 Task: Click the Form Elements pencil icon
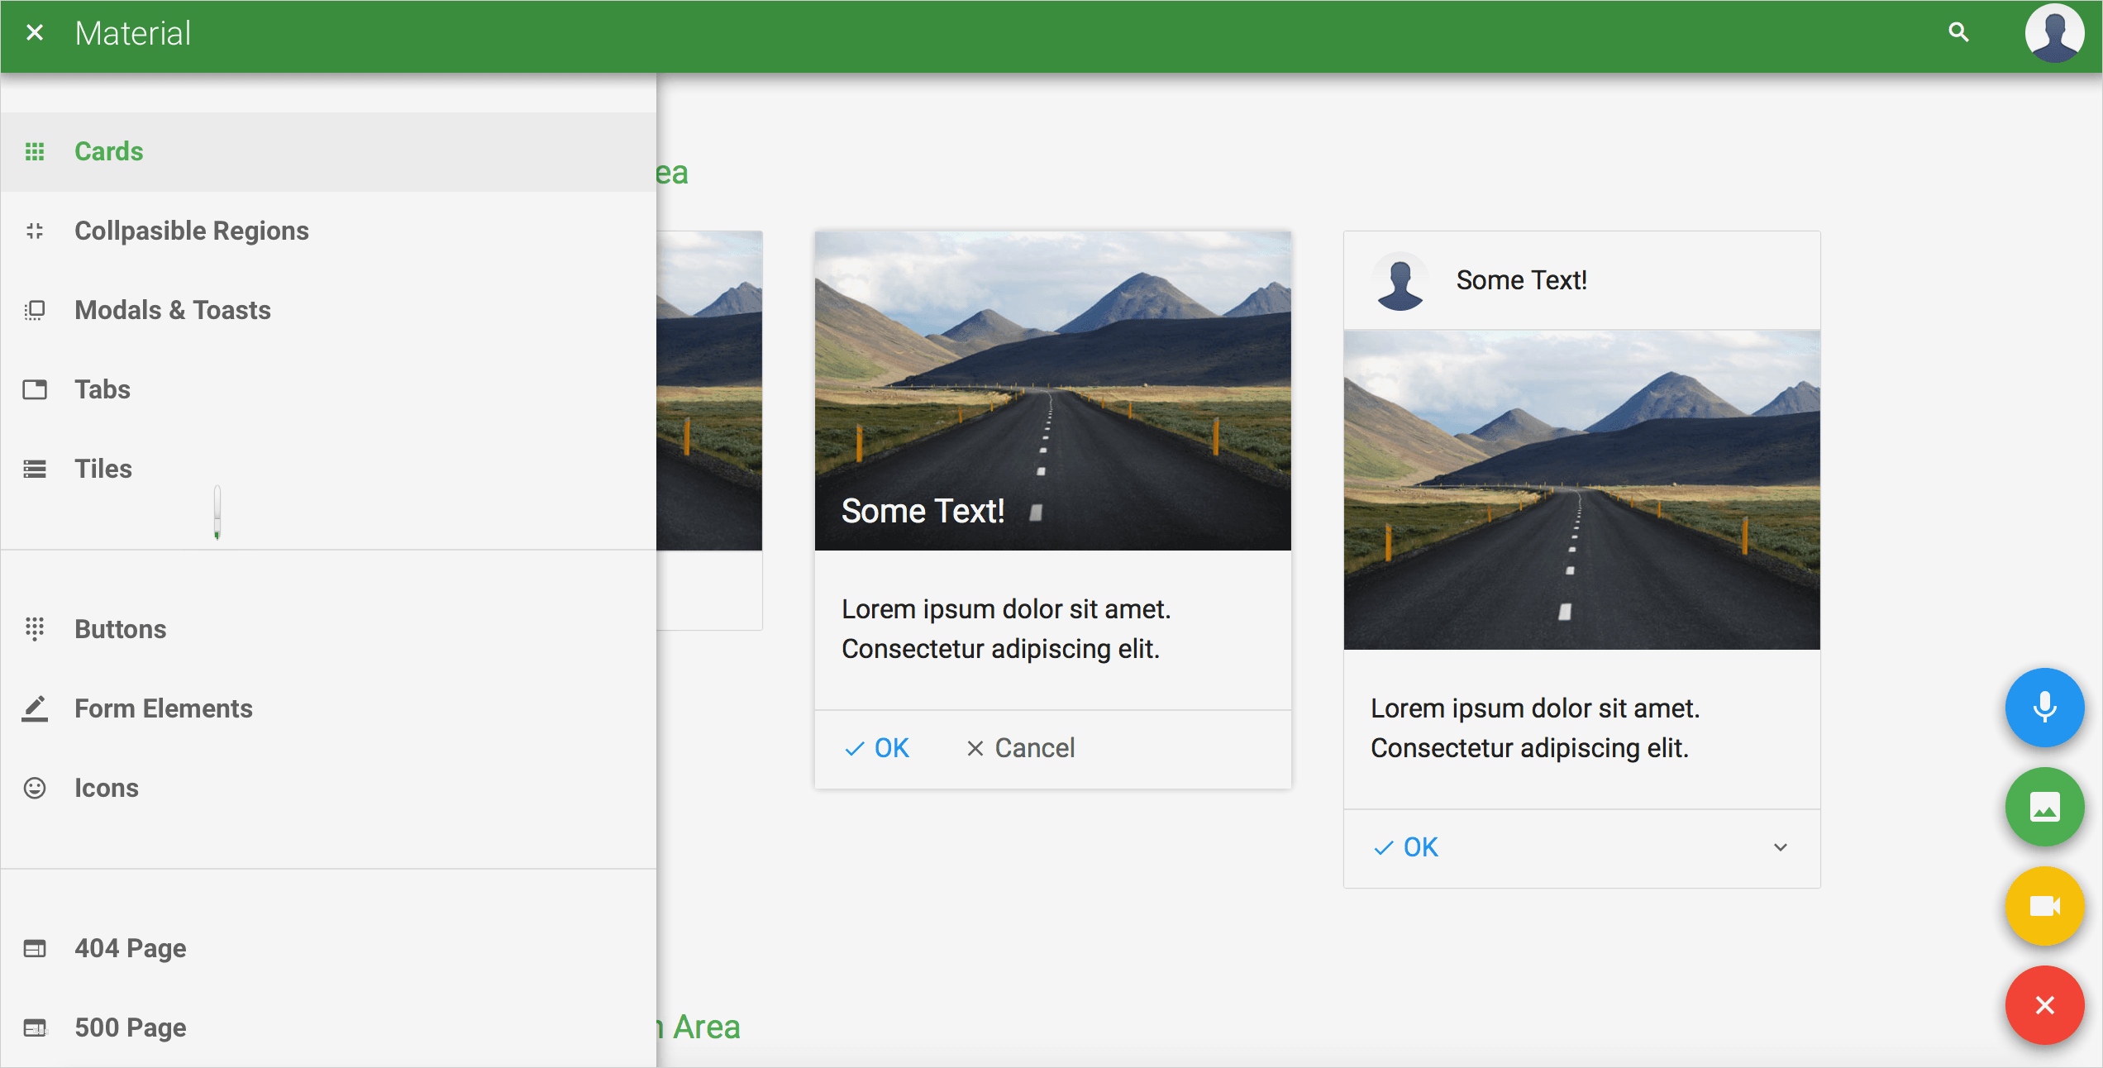35,708
